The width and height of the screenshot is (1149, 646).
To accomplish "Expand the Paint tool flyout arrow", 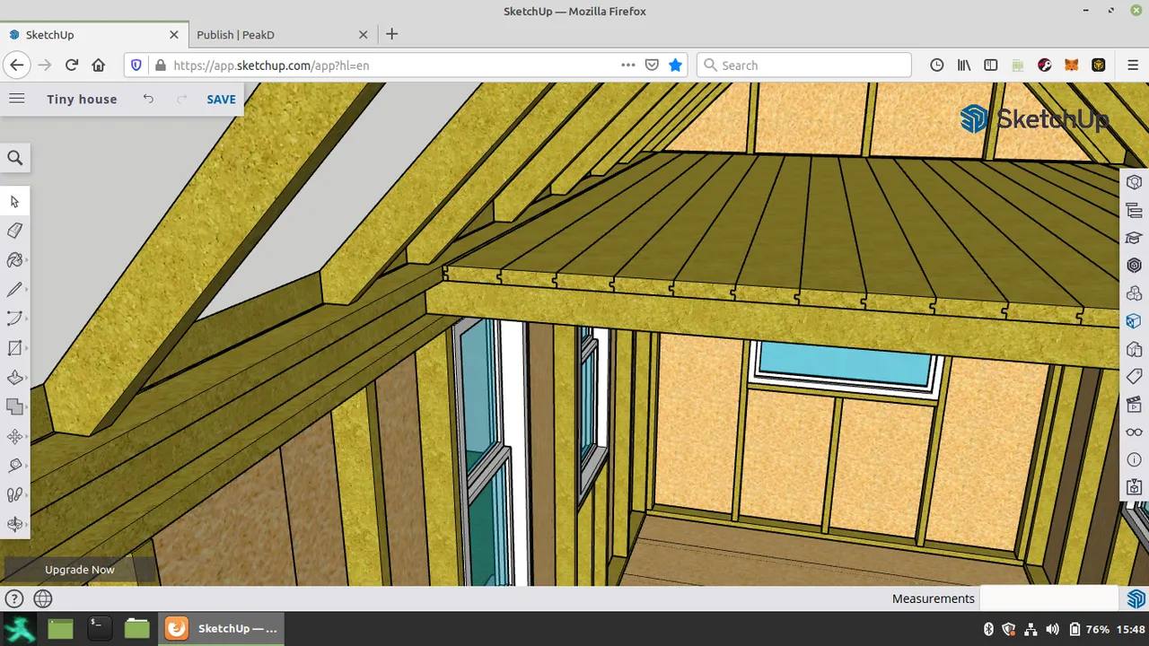I will coord(27,261).
